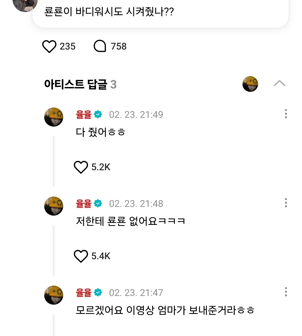Open the comments bubble showing 758
Image resolution: width=302 pixels, height=336 pixels.
(100, 46)
